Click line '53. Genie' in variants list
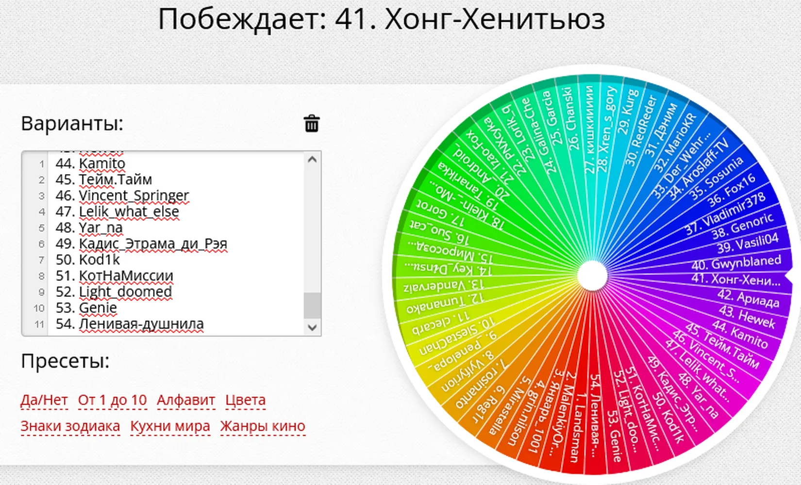 point(86,307)
